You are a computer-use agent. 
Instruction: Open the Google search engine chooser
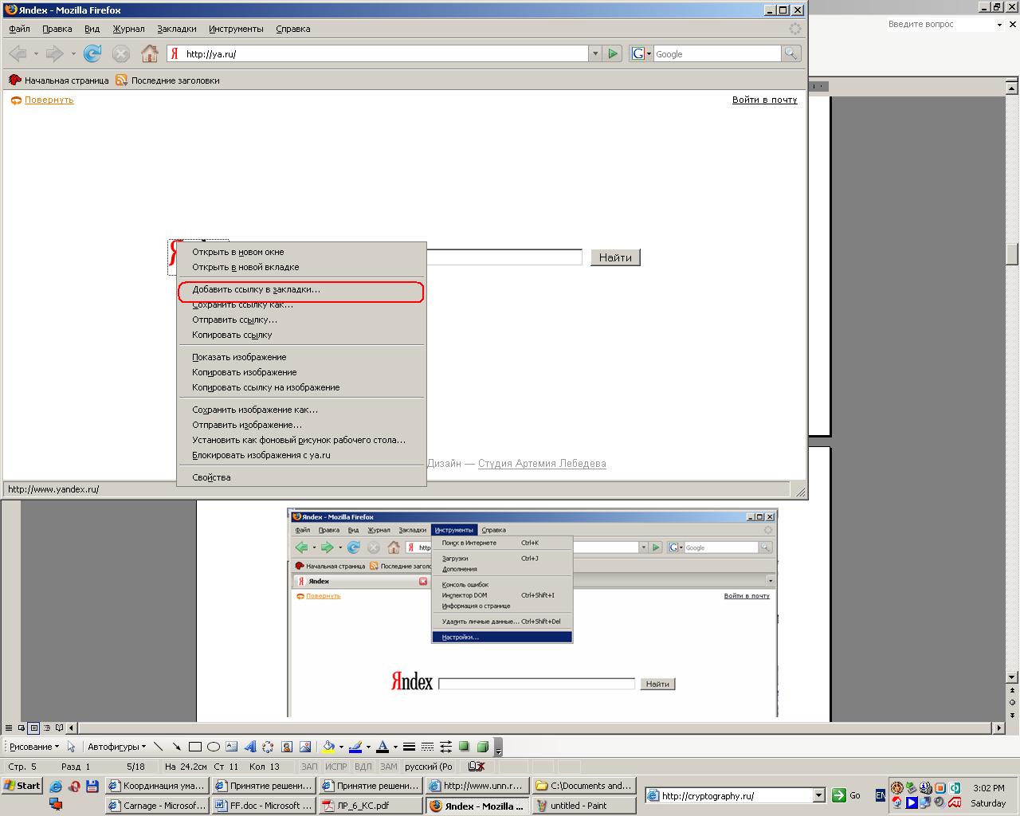tap(641, 53)
